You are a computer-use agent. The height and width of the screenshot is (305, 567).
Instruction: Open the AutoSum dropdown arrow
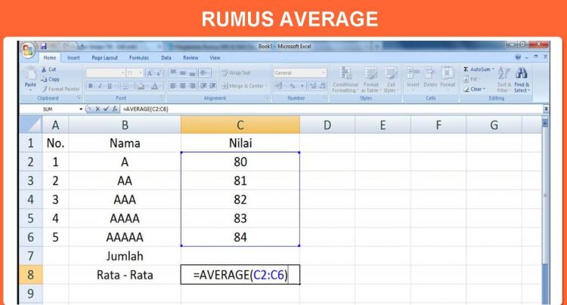[x=493, y=69]
